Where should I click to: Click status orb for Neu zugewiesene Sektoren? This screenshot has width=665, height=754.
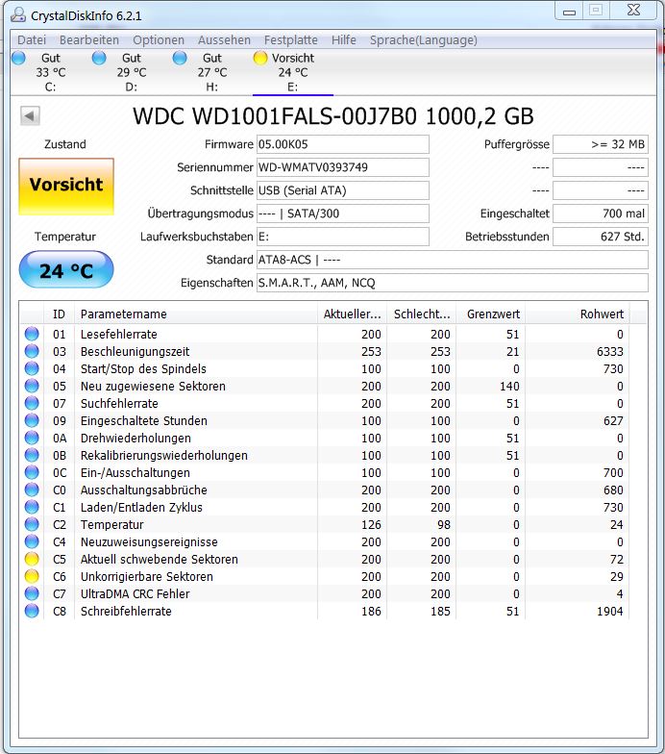(x=32, y=386)
